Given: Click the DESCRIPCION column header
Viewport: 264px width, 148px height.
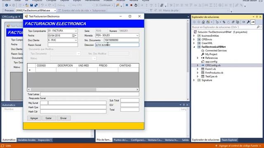Looking at the screenshot, I should (x=66, y=66).
